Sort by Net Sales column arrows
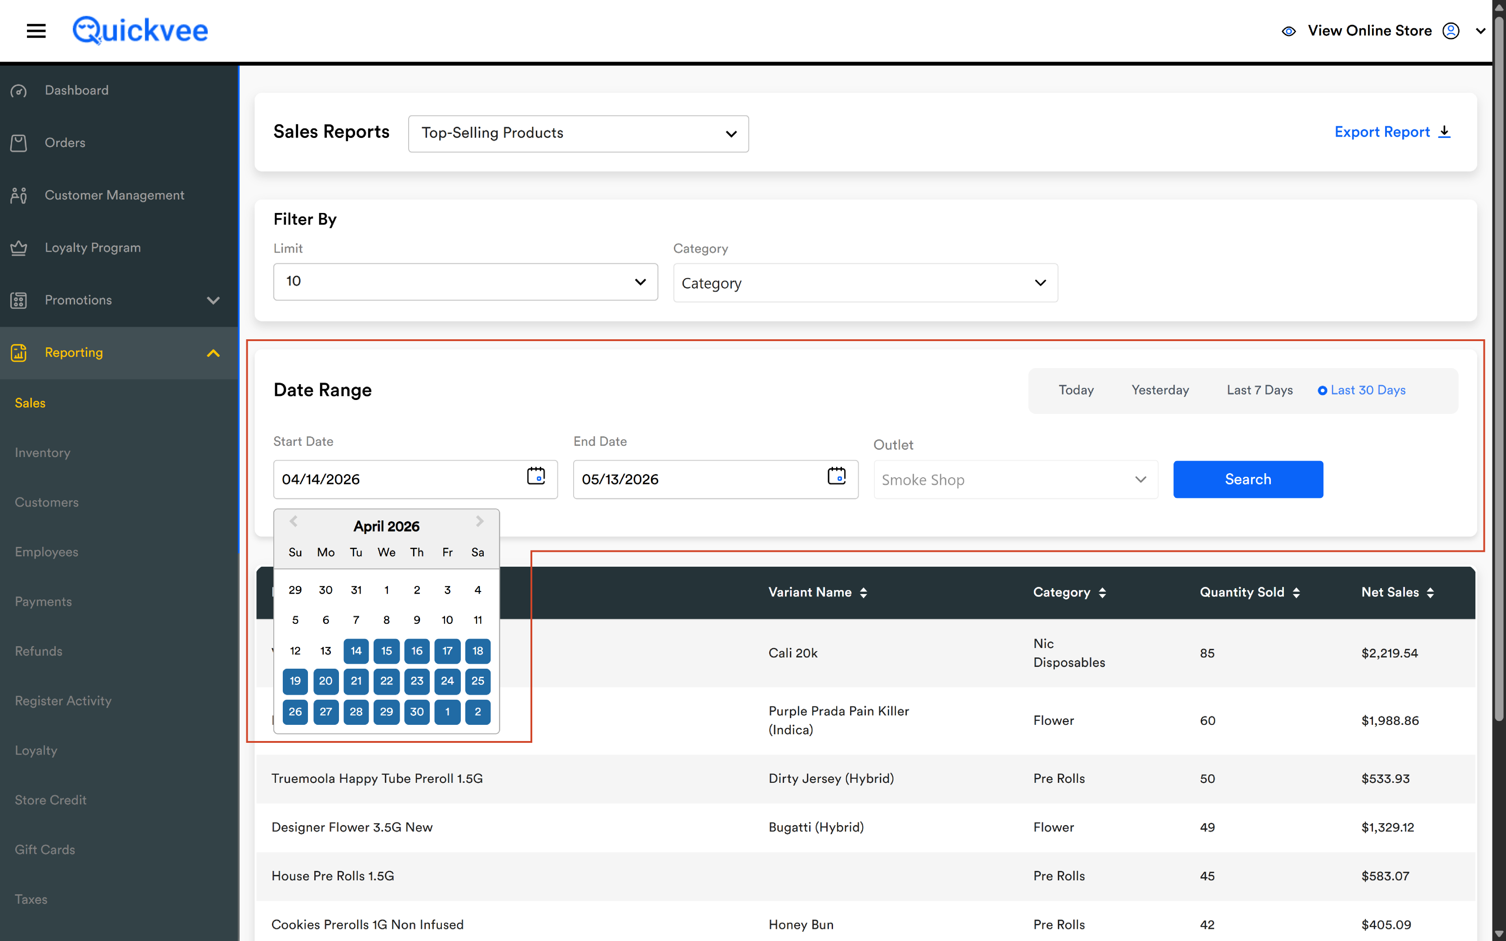The image size is (1506, 941). coord(1430,592)
